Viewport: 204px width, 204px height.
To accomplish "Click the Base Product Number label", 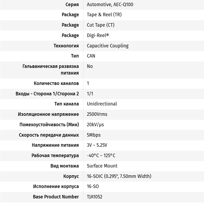I will (56, 197).
